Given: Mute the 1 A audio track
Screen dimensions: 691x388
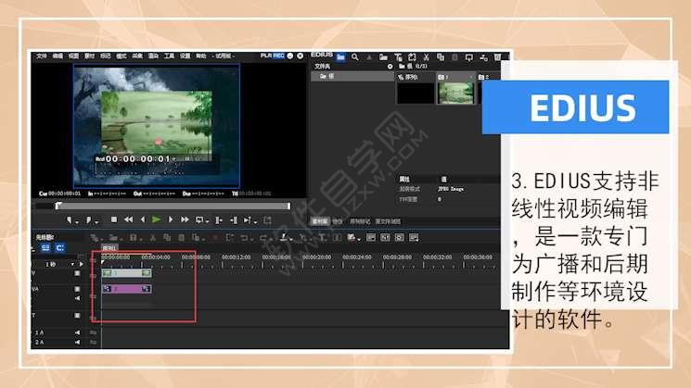Looking at the screenshot, I should (x=77, y=332).
